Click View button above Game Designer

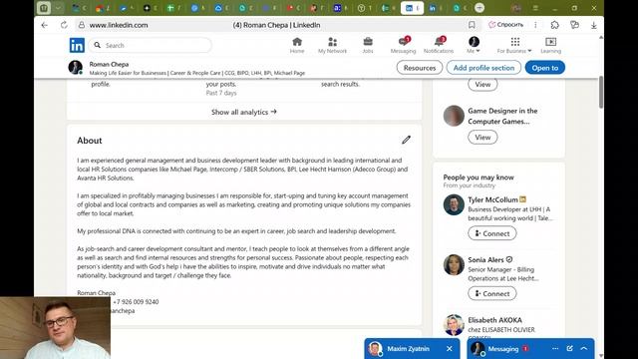click(x=482, y=84)
